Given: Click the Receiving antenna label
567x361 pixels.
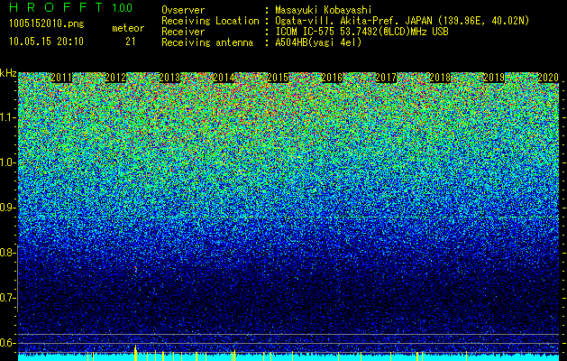Looking at the screenshot, I should pos(207,42).
